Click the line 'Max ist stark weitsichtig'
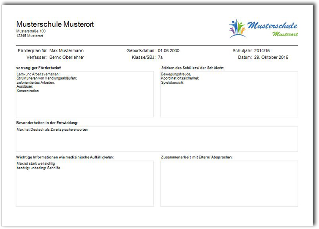This screenshot has width=319, height=229. pyautogui.click(x=36, y=163)
